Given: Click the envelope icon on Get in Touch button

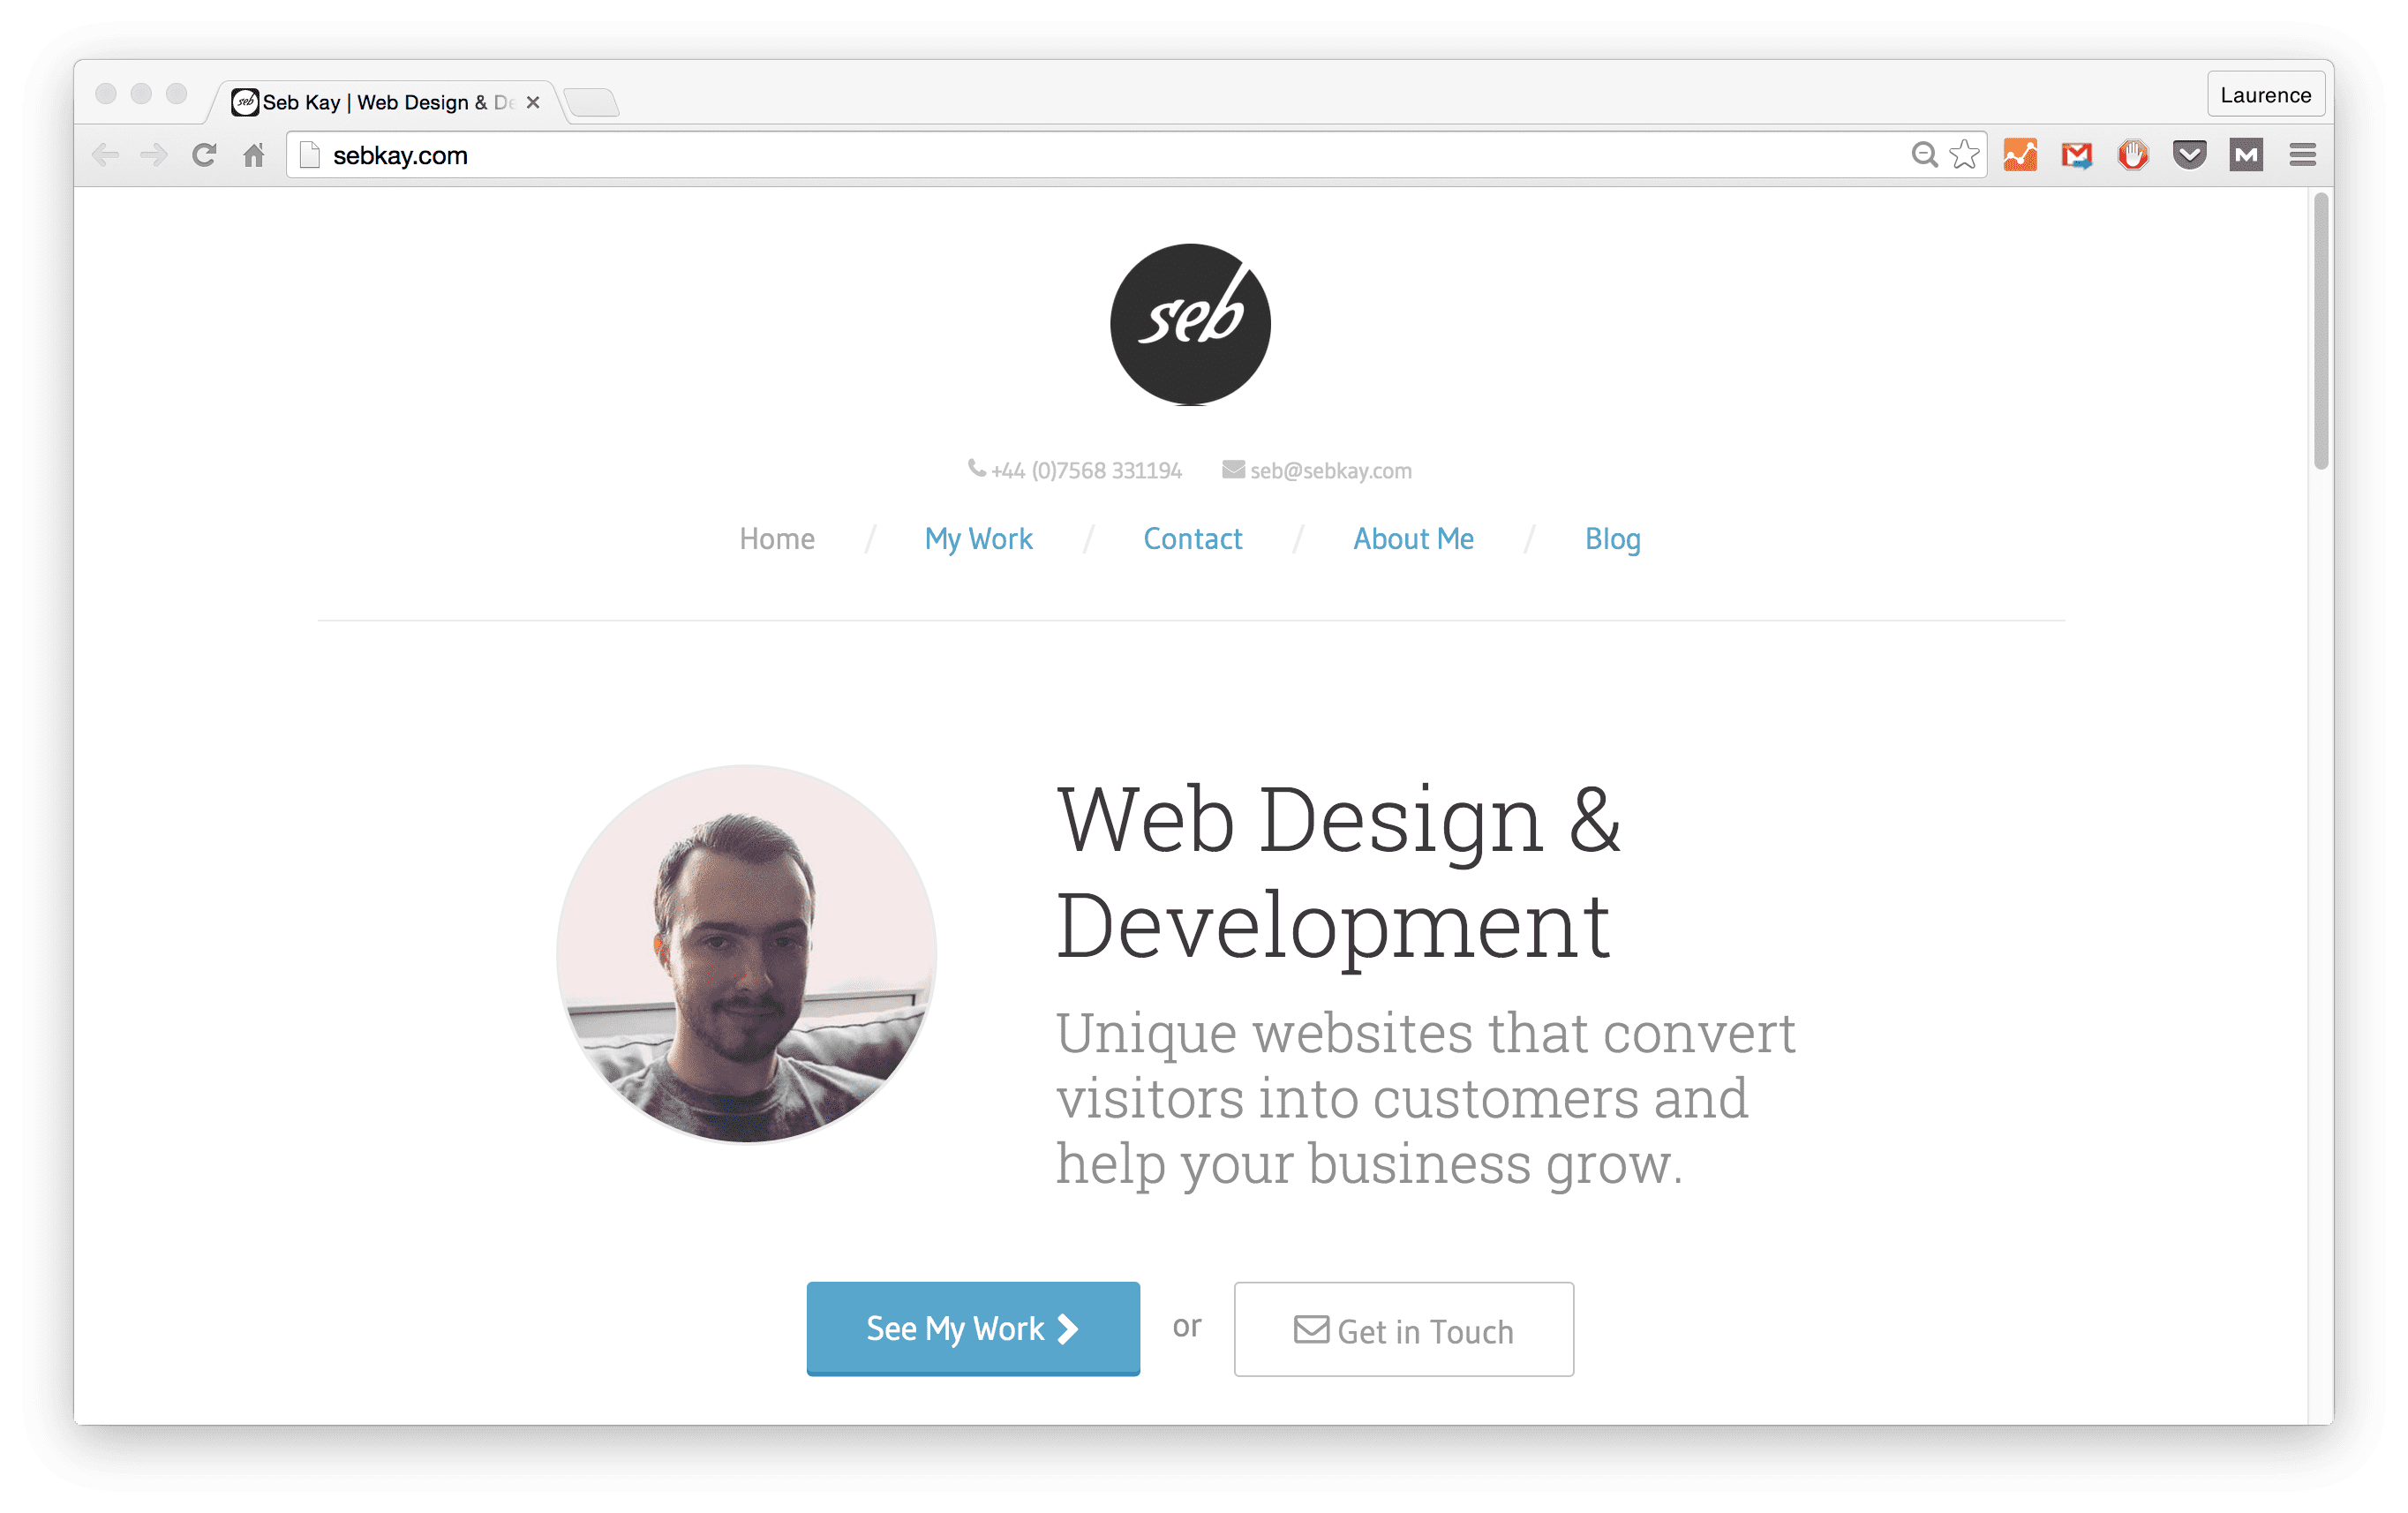Looking at the screenshot, I should (x=1304, y=1329).
